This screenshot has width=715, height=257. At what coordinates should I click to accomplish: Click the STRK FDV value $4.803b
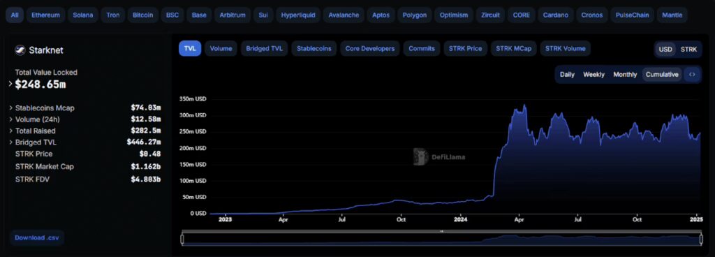coord(146,179)
